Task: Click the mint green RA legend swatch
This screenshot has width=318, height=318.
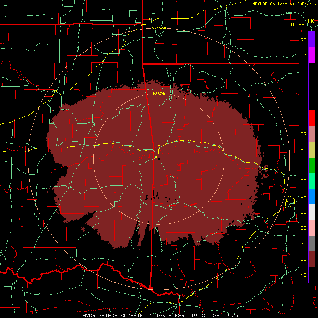Action: point(312,181)
